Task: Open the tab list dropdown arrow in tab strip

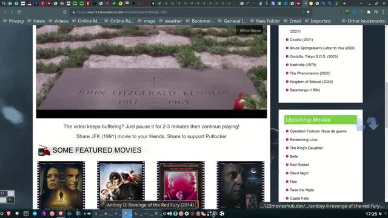Action: tap(361, 4)
